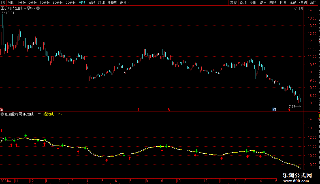320x184 pixels.
Task: Open the 多股 multi-stock view
Action: click(253, 3)
